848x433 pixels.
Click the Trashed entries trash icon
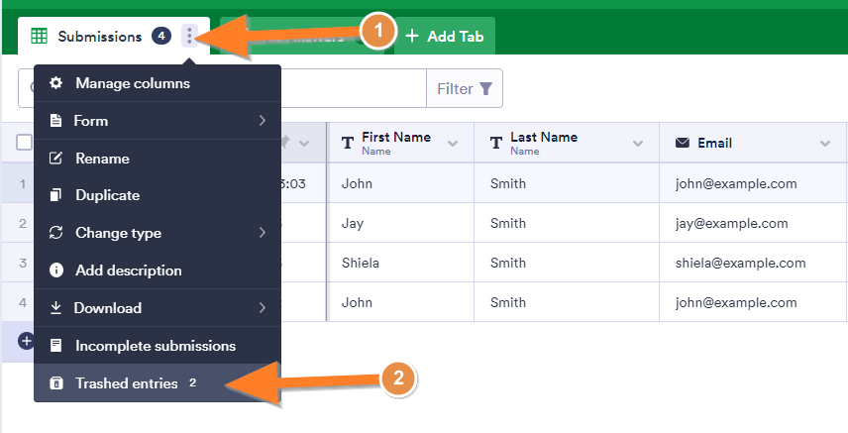(x=56, y=383)
